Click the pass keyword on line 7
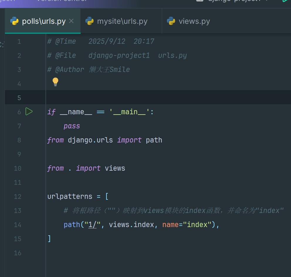 72,126
